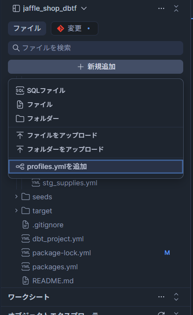Viewport: 193px width, 315px height.
Task: Click the git icon on the 変更 tab
Action: pos(61,28)
